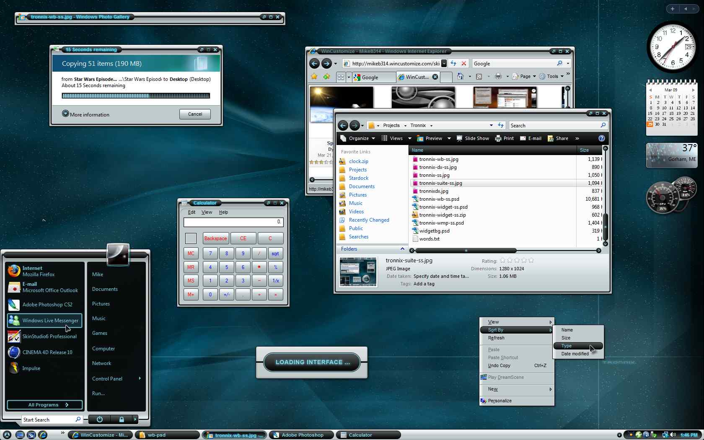Click the Internet Explorer home icon
This screenshot has width=704, height=440.
click(461, 76)
